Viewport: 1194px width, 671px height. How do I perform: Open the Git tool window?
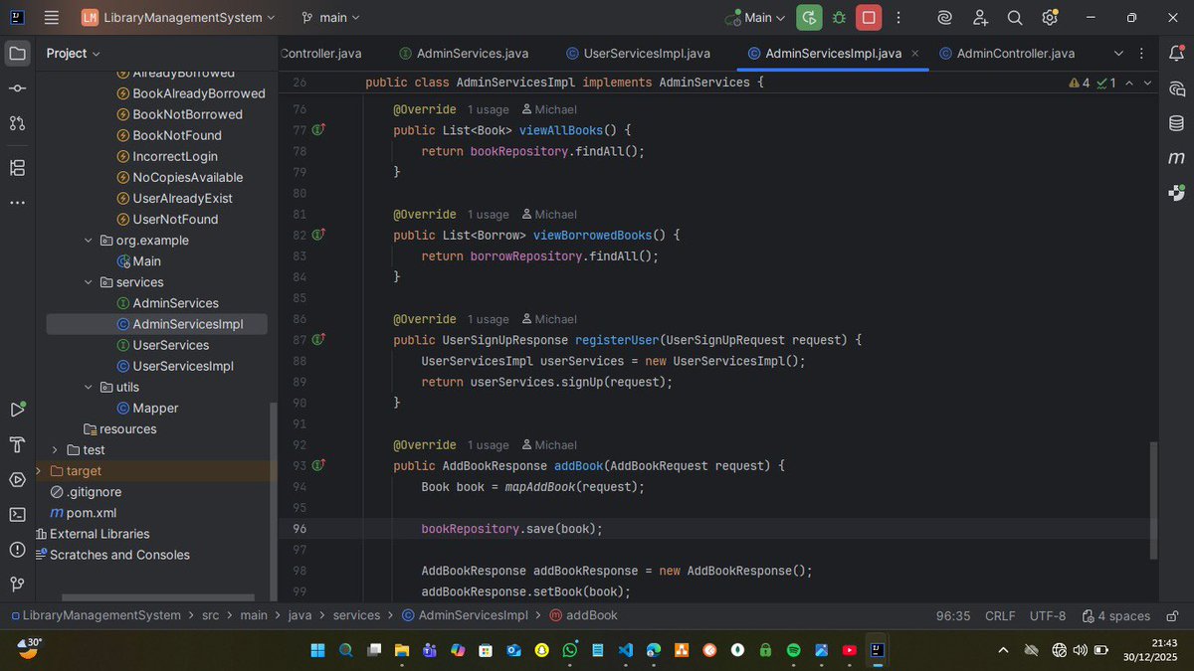[17, 584]
